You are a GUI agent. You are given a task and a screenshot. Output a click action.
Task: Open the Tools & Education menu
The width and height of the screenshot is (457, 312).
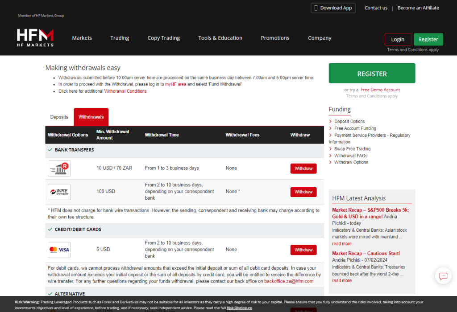220,38
